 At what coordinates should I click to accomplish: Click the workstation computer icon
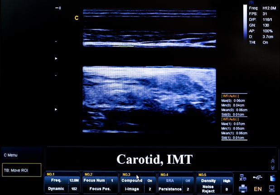pyautogui.click(x=272, y=189)
